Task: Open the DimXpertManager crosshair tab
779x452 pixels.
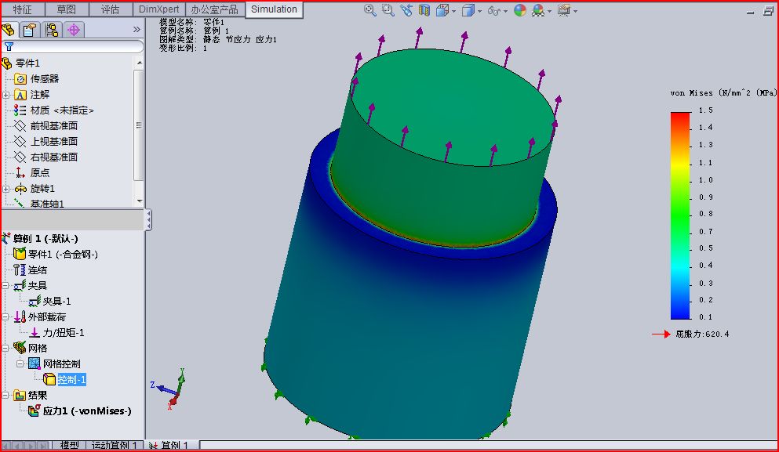Action: [x=74, y=31]
